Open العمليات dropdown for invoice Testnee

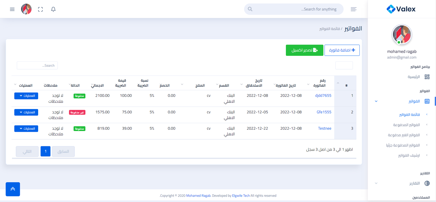pyautogui.click(x=26, y=129)
